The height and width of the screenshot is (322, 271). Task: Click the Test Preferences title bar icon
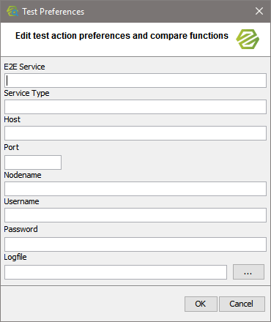[12, 11]
